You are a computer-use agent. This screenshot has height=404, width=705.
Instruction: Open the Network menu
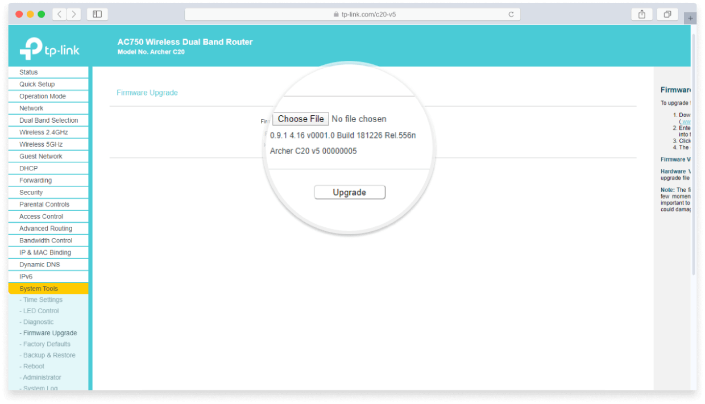click(x=48, y=108)
